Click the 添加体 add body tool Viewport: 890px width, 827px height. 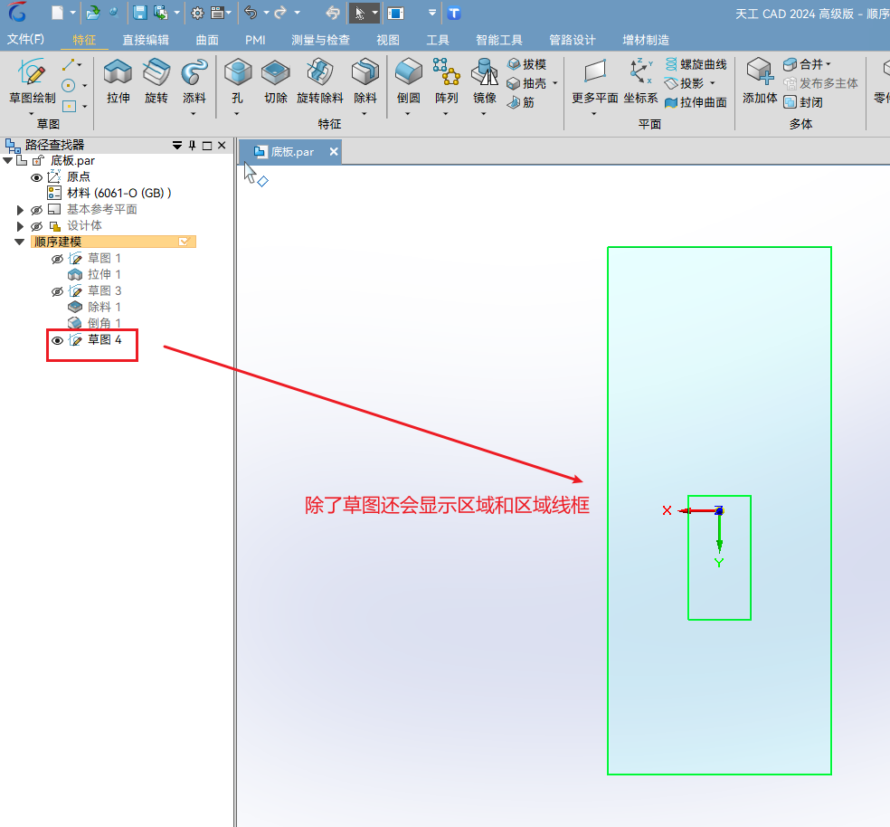[760, 81]
